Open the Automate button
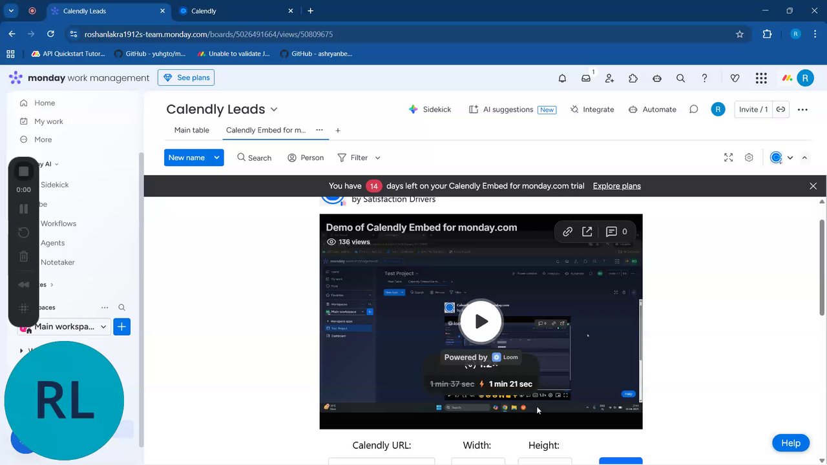Image resolution: width=827 pixels, height=465 pixels. click(x=652, y=109)
